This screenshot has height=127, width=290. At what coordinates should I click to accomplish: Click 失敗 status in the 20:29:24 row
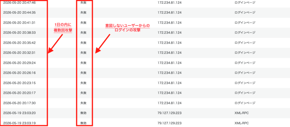84,63
